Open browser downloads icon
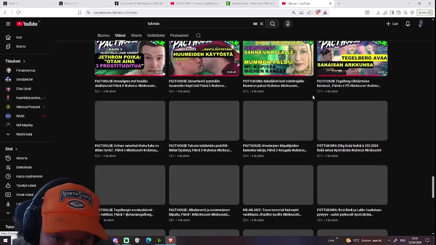The image size is (436, 245). tap(378, 13)
